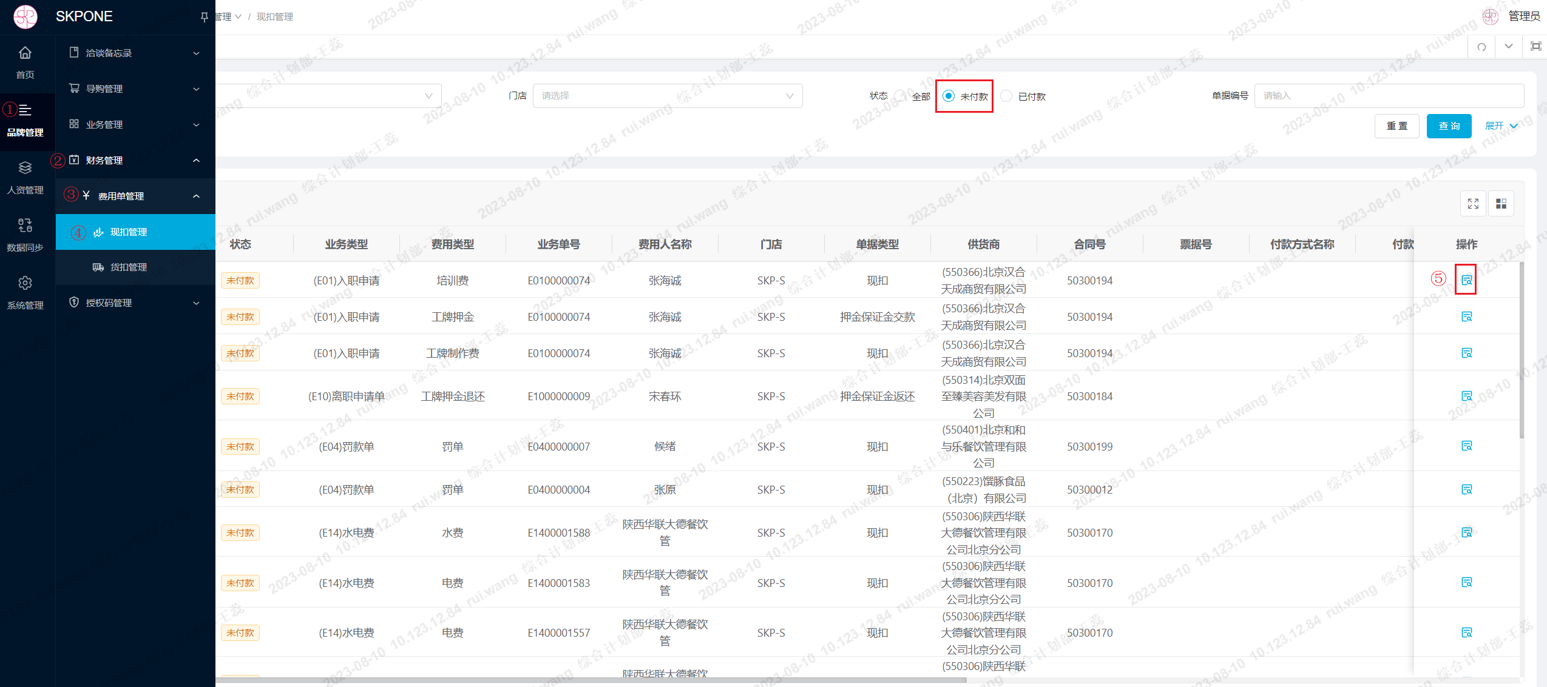Click the column settings grid icon
The image size is (1547, 687).
(x=1501, y=204)
